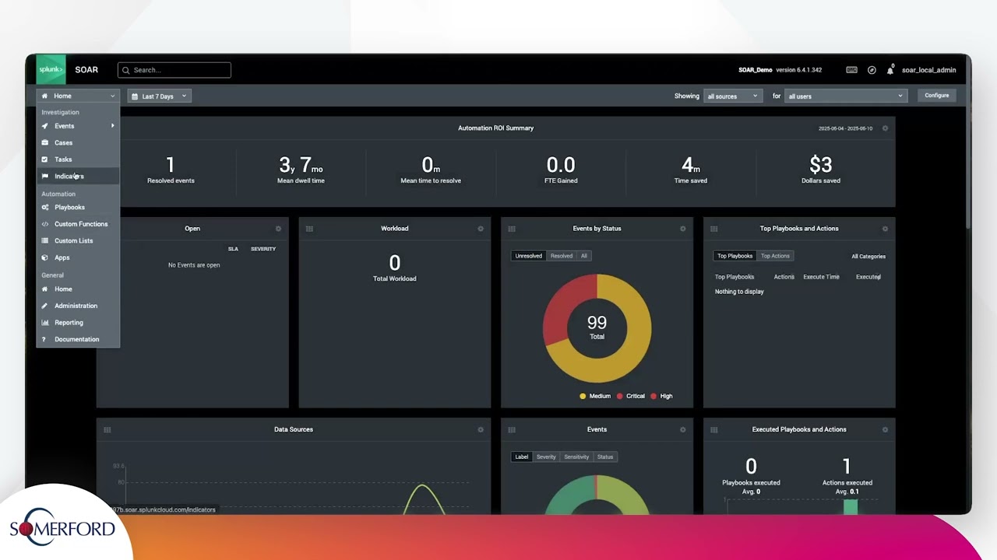Open the all sources dropdown
Image resolution: width=997 pixels, height=560 pixels.
(x=732, y=96)
